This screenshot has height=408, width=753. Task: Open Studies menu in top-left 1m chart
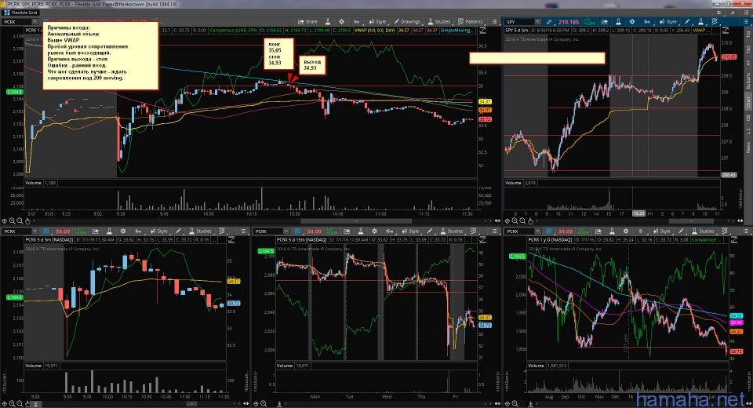coord(439,22)
